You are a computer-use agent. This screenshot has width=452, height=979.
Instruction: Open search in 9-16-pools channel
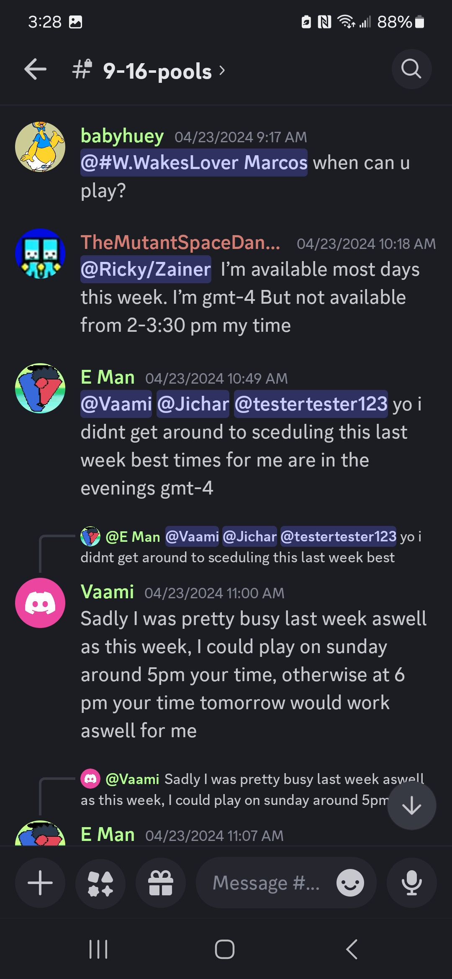point(411,69)
